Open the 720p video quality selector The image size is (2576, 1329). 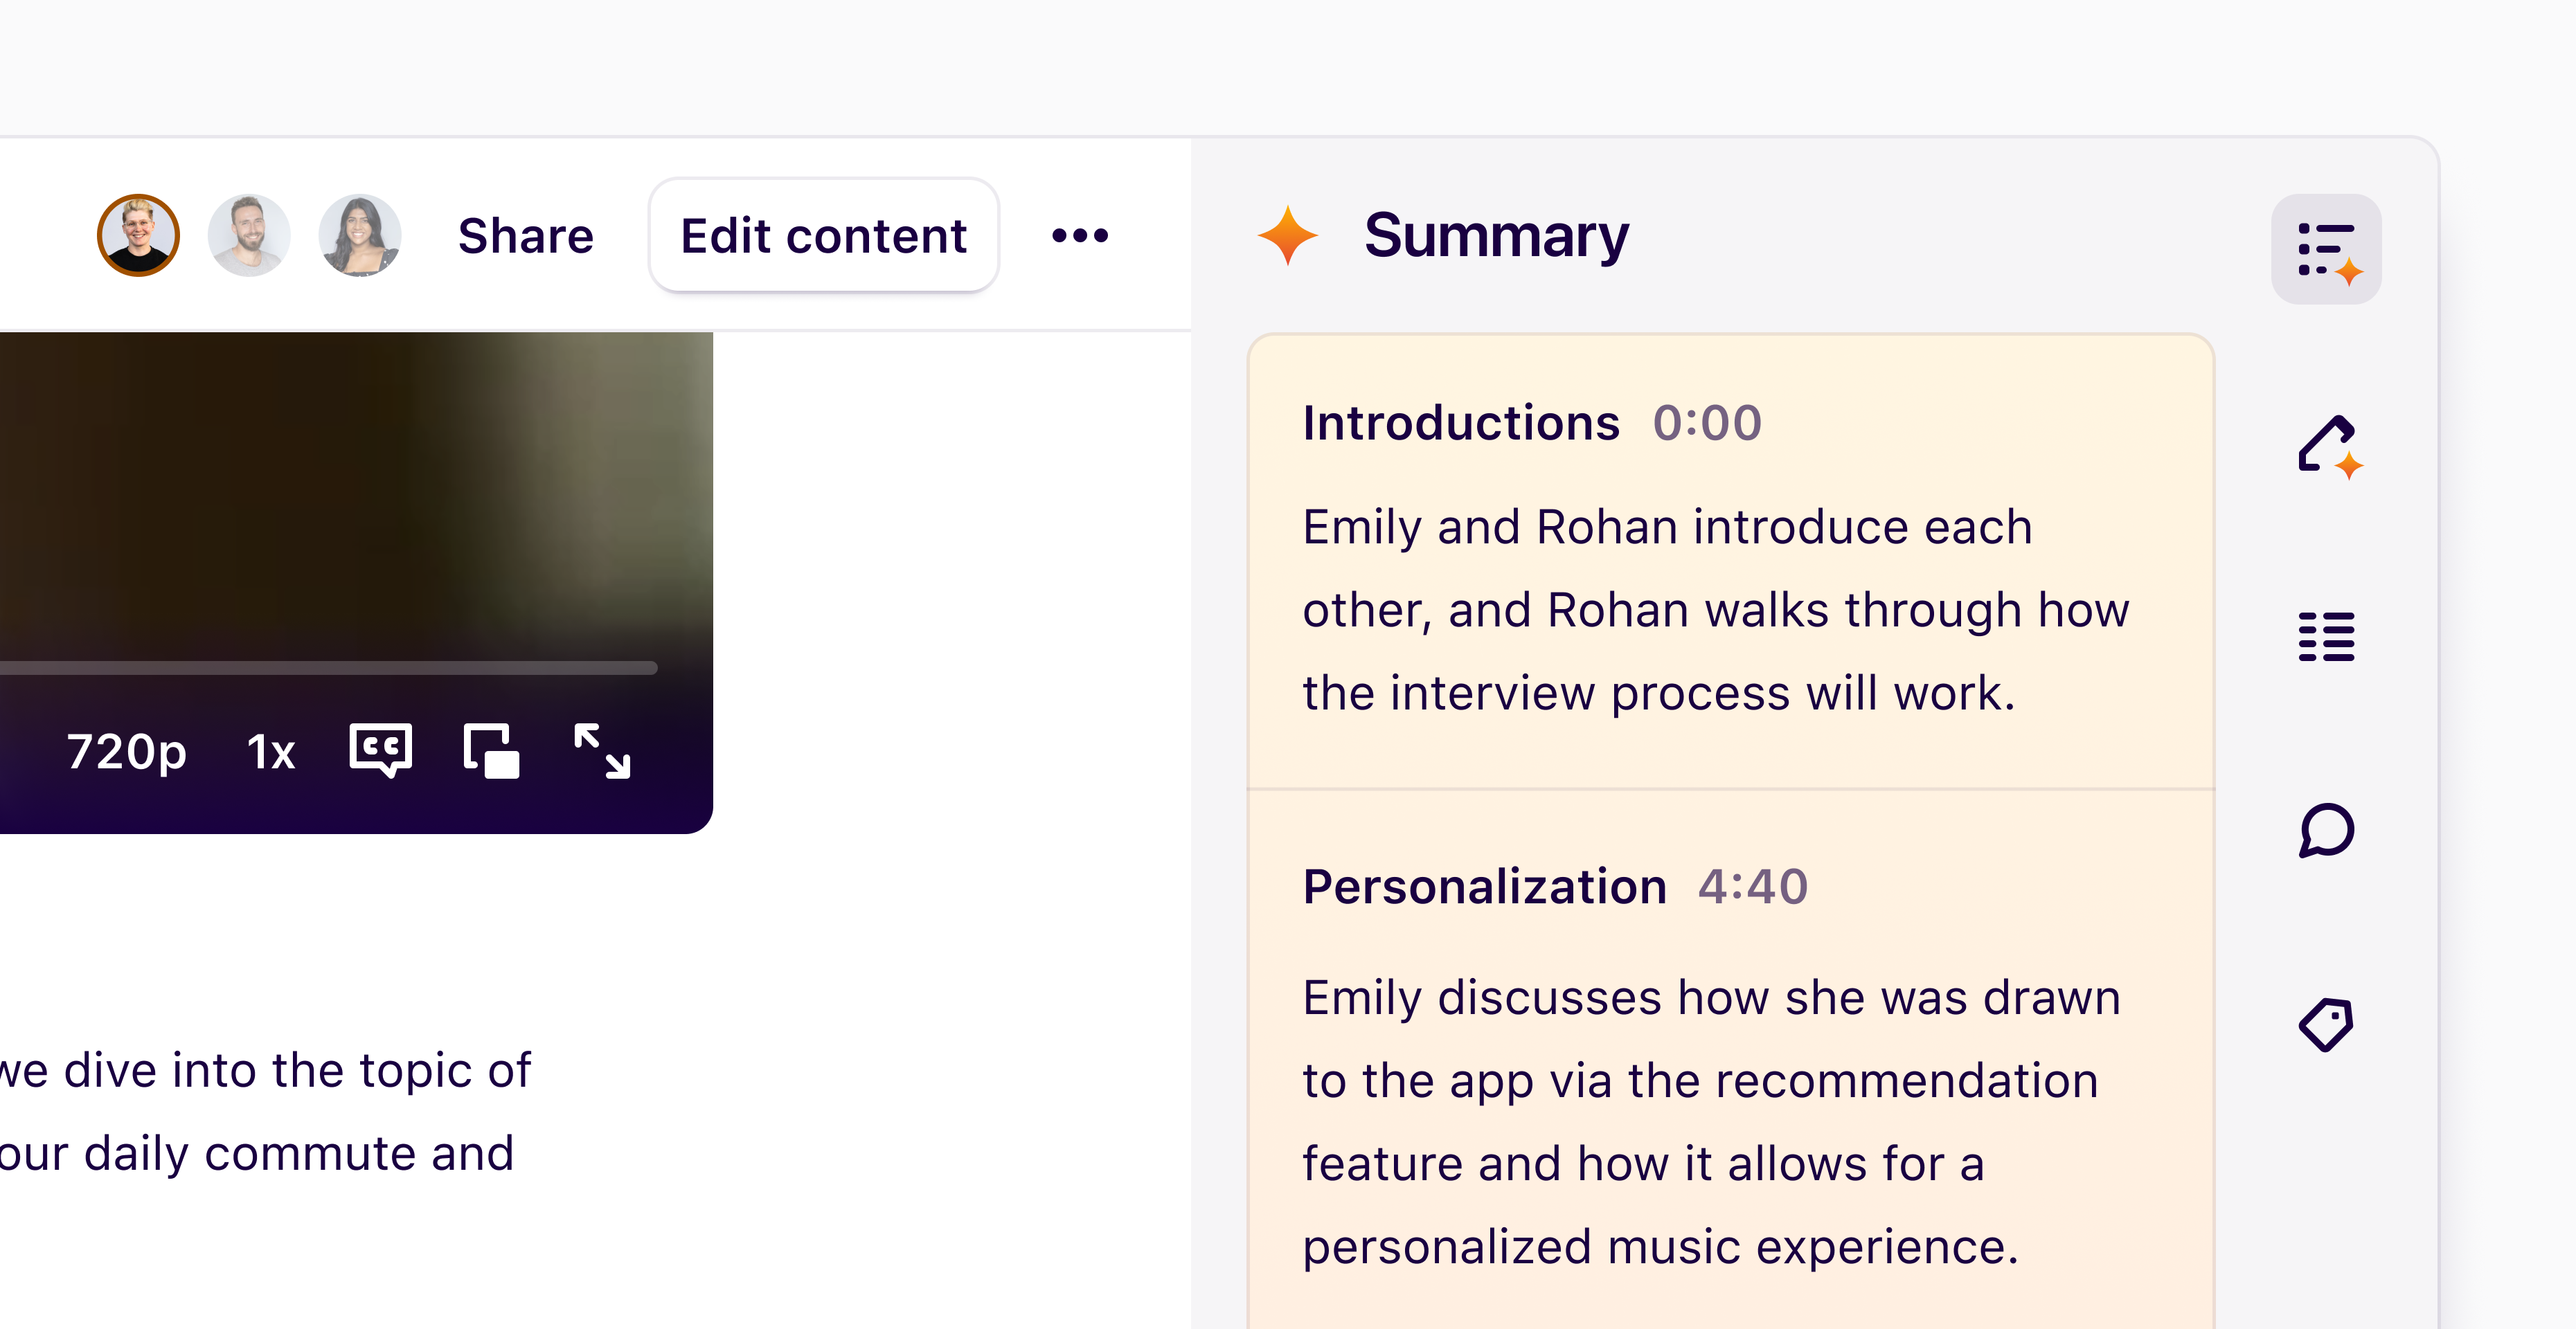point(128,752)
